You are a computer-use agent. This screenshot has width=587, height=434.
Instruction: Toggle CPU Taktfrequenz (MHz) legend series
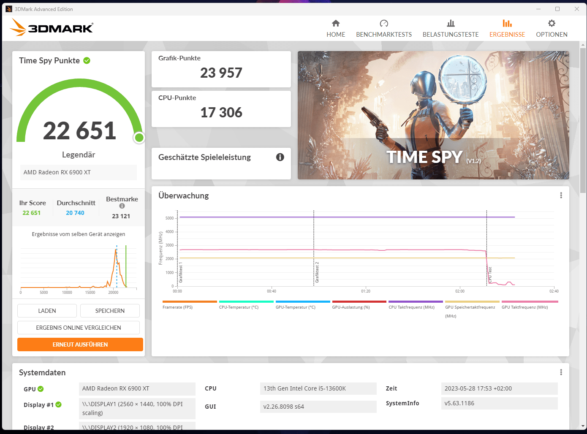(x=416, y=305)
